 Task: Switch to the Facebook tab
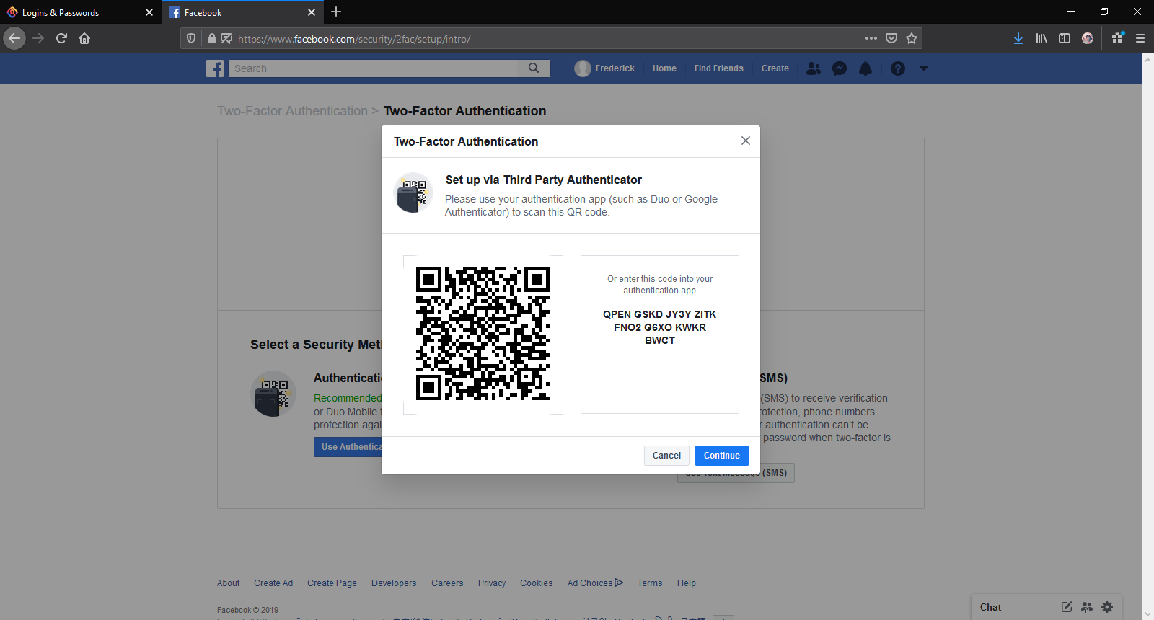242,12
